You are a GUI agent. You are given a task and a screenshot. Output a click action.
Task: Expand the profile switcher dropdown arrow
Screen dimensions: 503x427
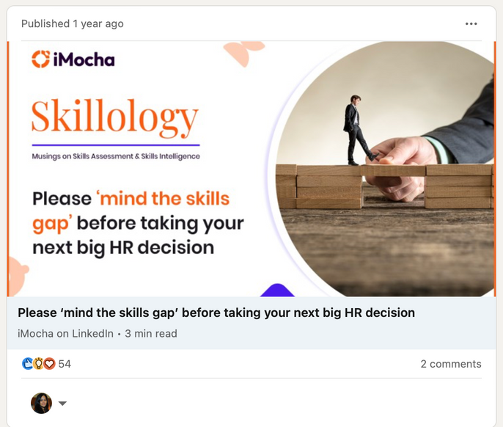point(62,404)
